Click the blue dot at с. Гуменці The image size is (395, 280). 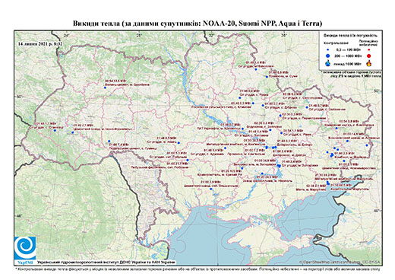pyautogui.click(x=109, y=142)
